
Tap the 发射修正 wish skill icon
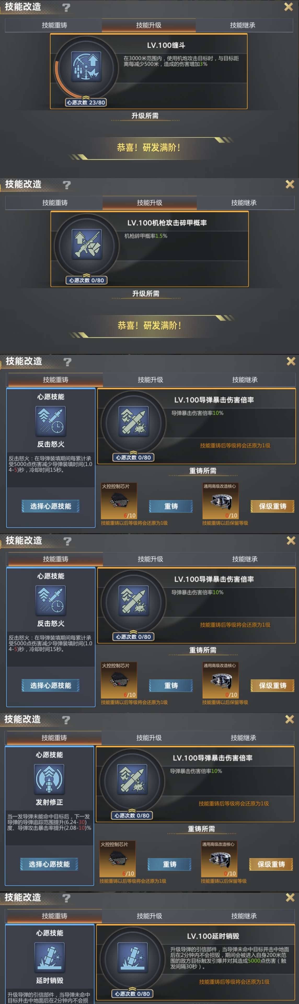click(49, 779)
